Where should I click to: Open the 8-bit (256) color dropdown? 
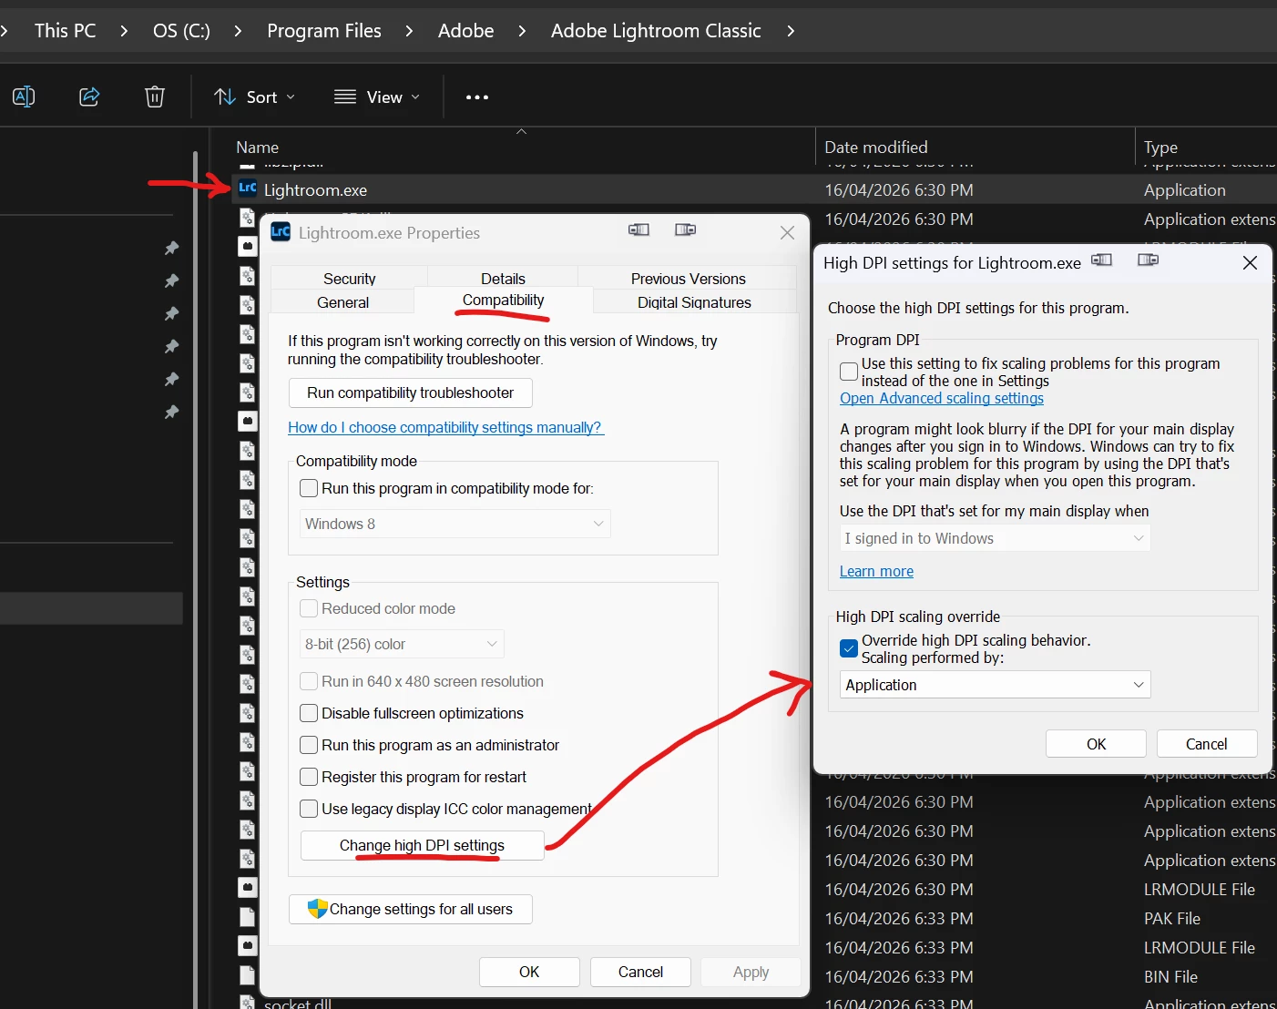[x=402, y=644]
